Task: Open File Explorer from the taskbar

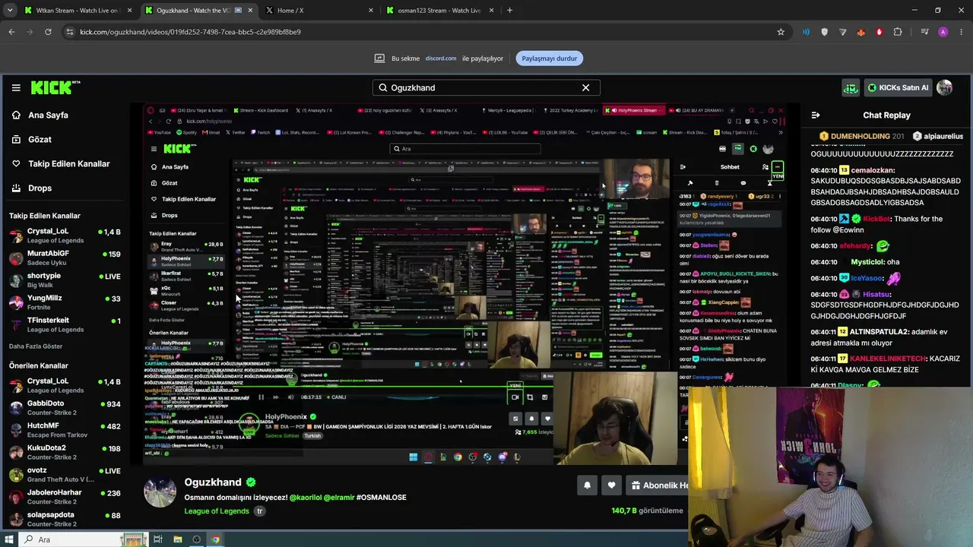Action: (178, 539)
